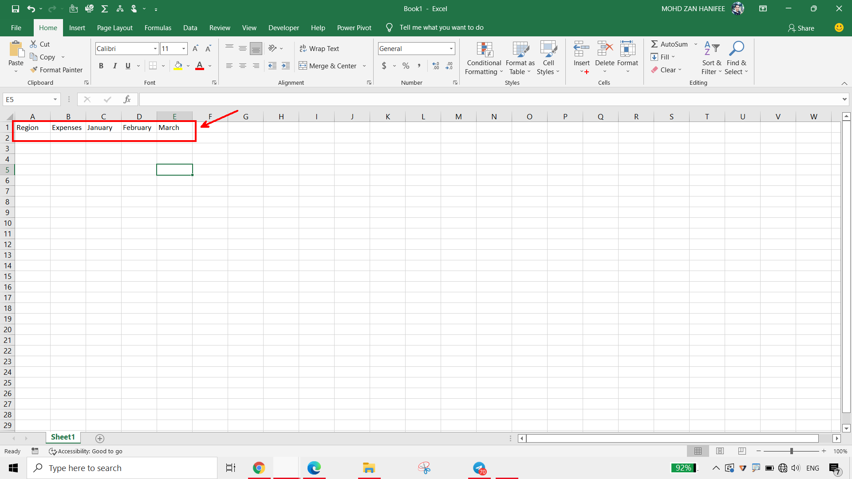Screen dimensions: 852x479
Task: Click the Share button
Action: click(801, 27)
